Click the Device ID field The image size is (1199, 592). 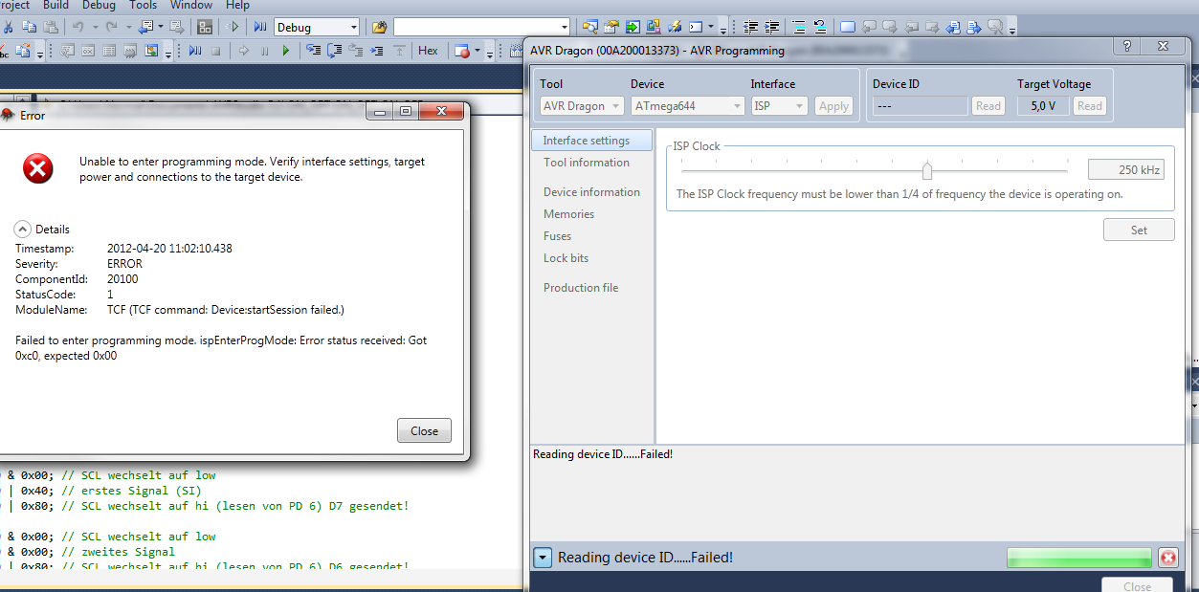(x=919, y=106)
